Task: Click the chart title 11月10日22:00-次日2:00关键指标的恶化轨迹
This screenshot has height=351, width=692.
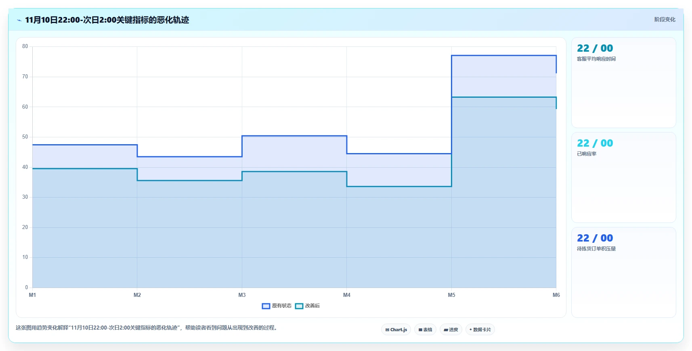Action: [107, 20]
